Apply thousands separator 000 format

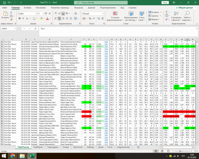pyautogui.click(x=94, y=18)
